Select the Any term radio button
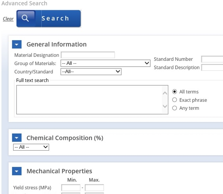This screenshot has width=223, height=194. coord(175,108)
